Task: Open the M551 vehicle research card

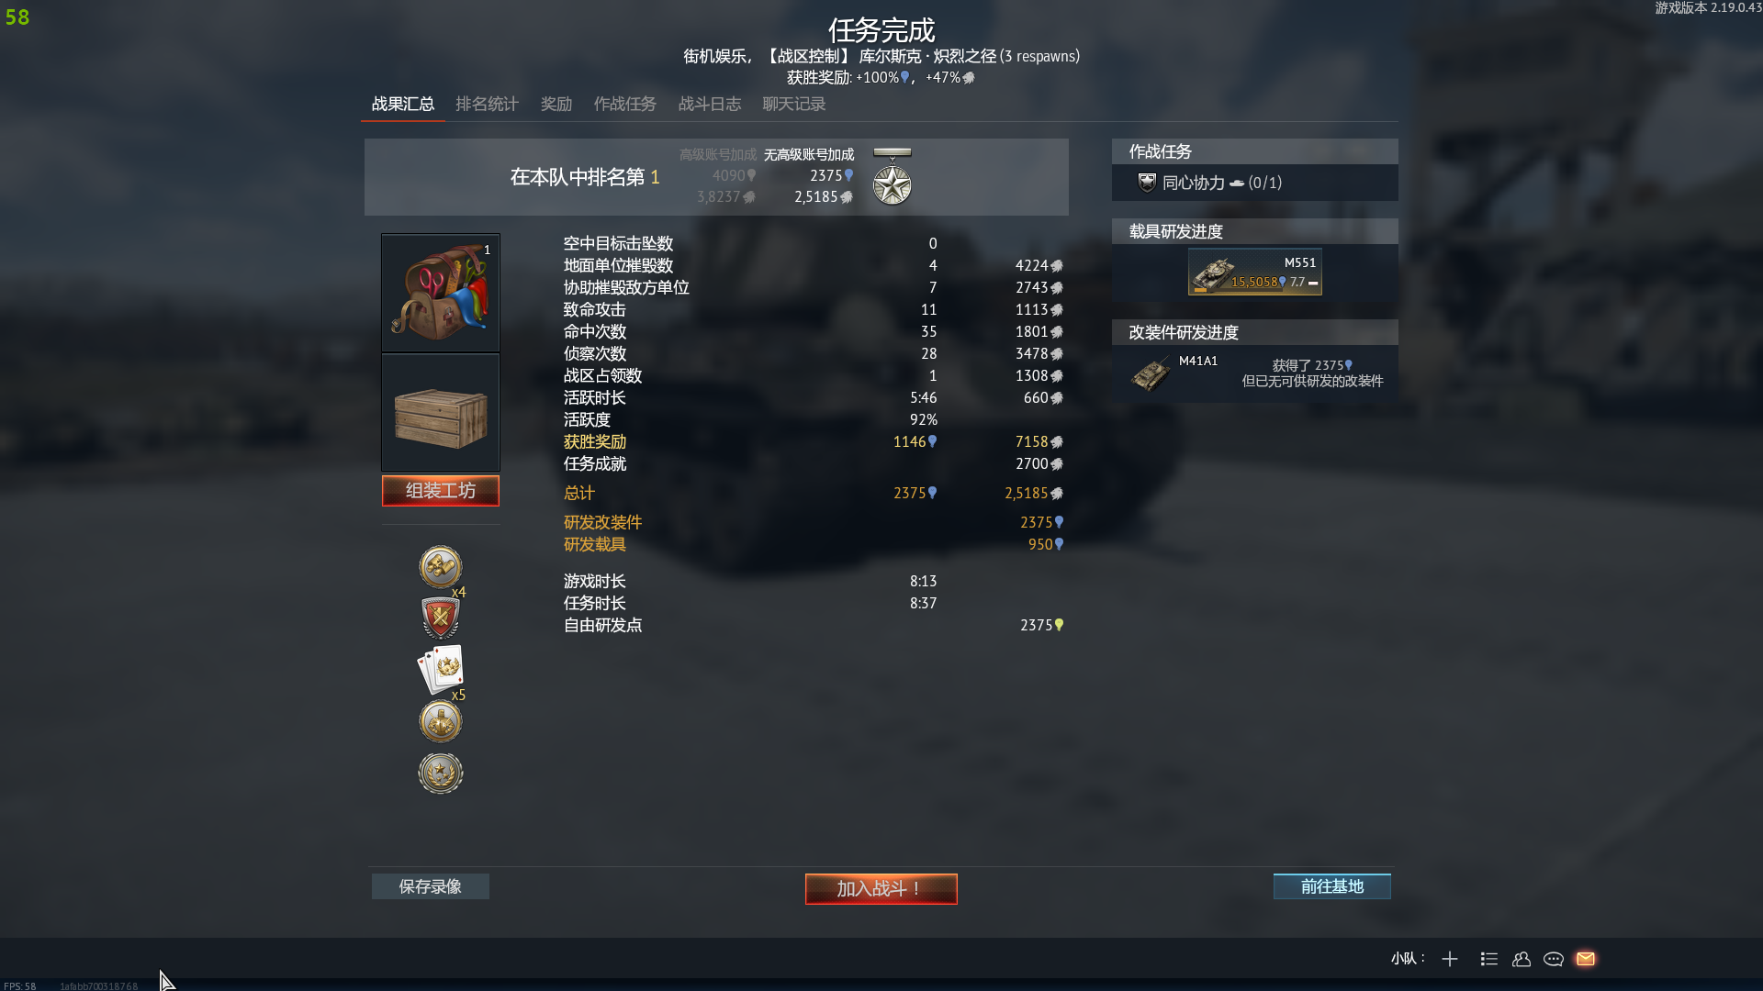Action: pos(1255,272)
